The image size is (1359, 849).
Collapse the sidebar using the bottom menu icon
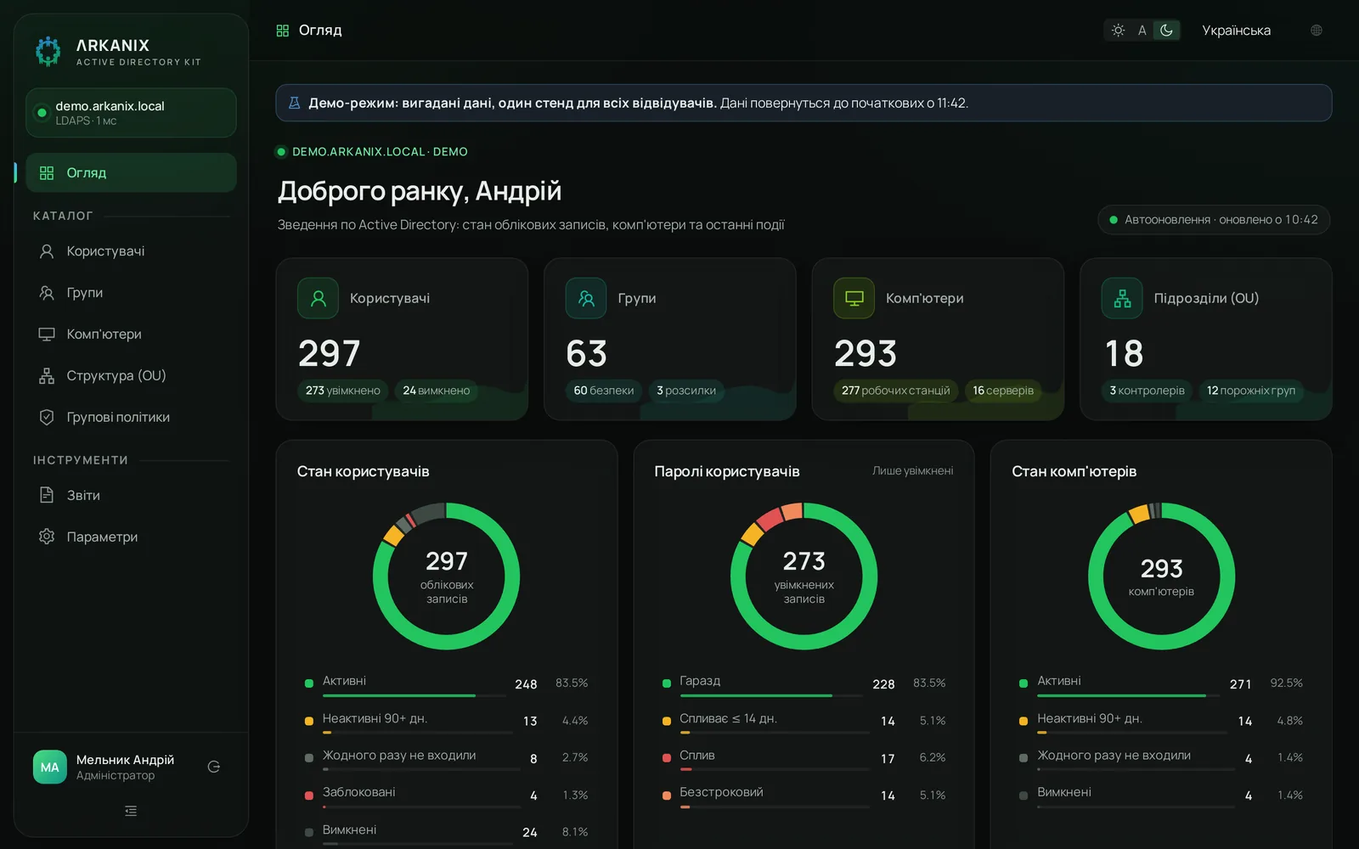tap(131, 811)
